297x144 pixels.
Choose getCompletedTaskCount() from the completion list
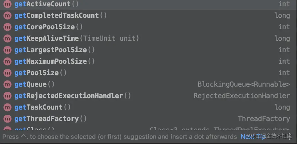coord(61,15)
